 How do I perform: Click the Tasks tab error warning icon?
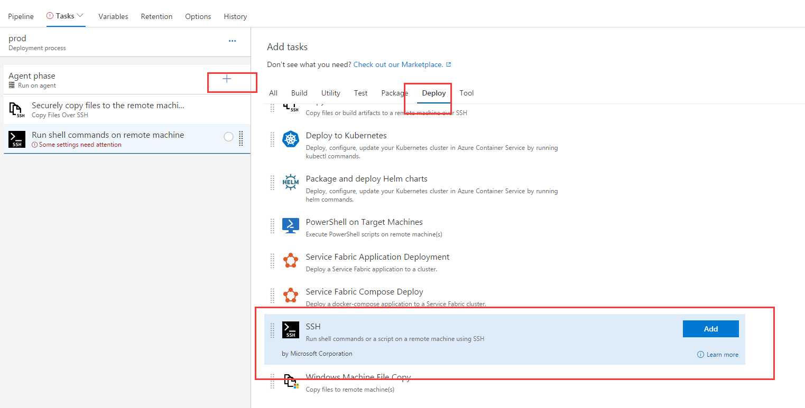tap(50, 16)
